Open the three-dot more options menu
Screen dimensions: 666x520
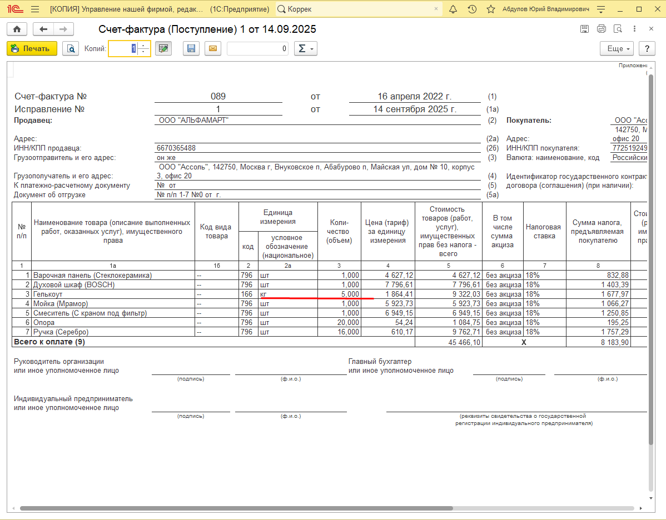634,29
